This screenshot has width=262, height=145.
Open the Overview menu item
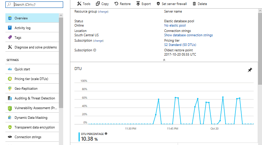(x=32, y=18)
